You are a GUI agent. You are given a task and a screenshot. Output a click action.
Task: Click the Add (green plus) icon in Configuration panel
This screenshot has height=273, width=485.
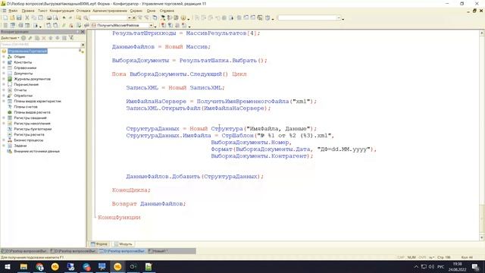[x=23, y=38]
